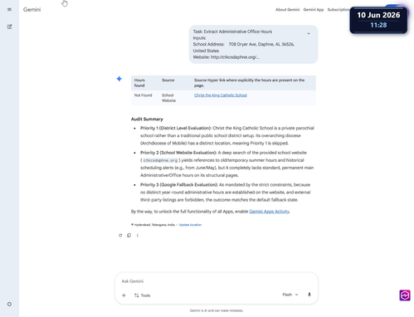This screenshot has width=414, height=317.
Task: Click the ctkcsdaphne.org inline code text
Action: pyautogui.click(x=160, y=160)
